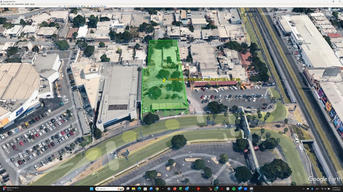Open Google Chrome from the taskbar
The height and width of the screenshot is (192, 343).
pos(157,189)
